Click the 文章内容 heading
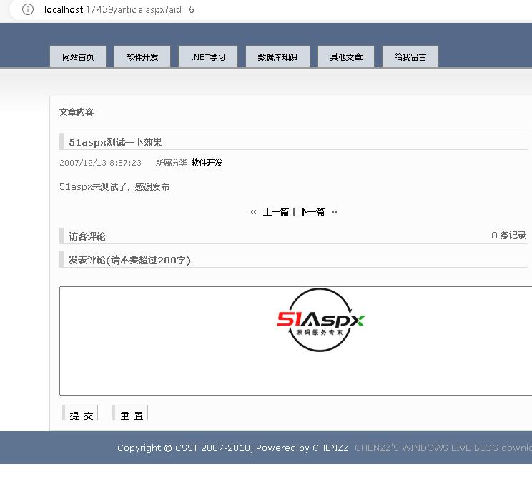532x489 pixels. [77, 112]
